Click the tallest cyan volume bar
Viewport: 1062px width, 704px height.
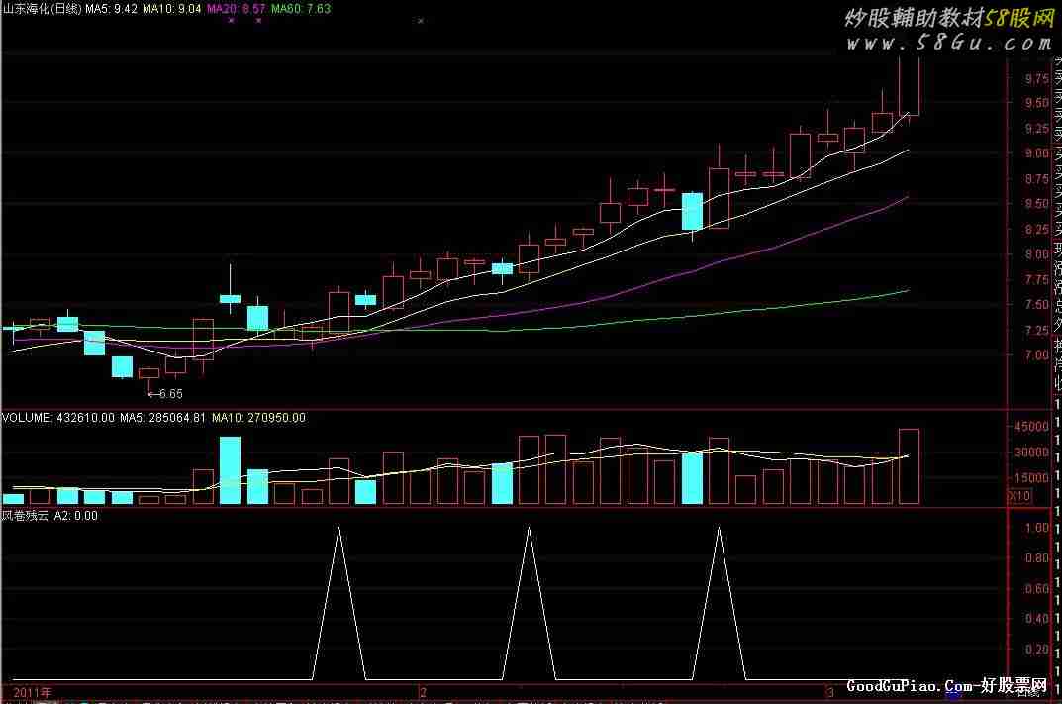[x=230, y=470]
